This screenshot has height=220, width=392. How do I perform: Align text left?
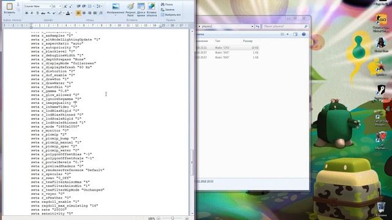tap(78, 13)
